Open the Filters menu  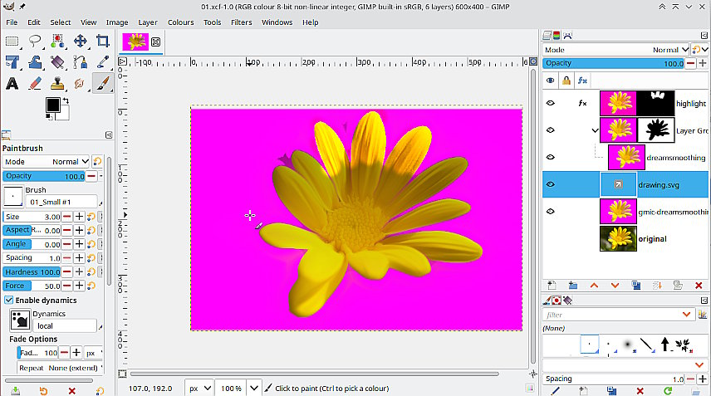coord(241,22)
